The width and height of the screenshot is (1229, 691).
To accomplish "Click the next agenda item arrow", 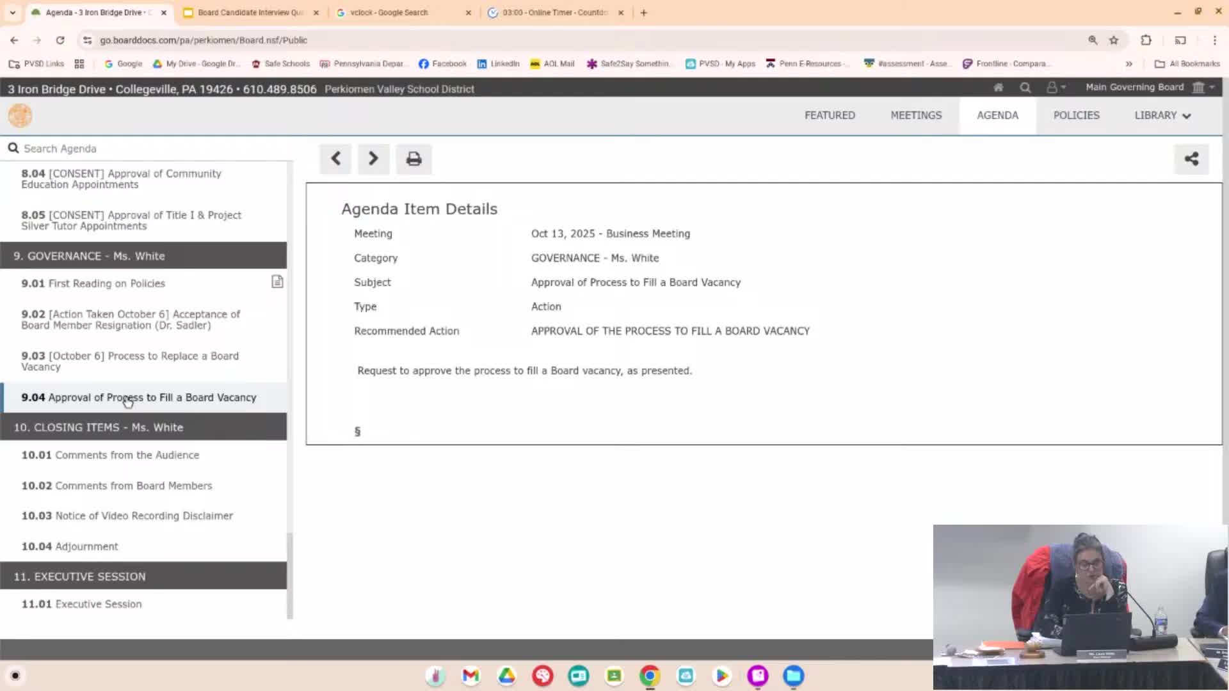I will point(373,159).
